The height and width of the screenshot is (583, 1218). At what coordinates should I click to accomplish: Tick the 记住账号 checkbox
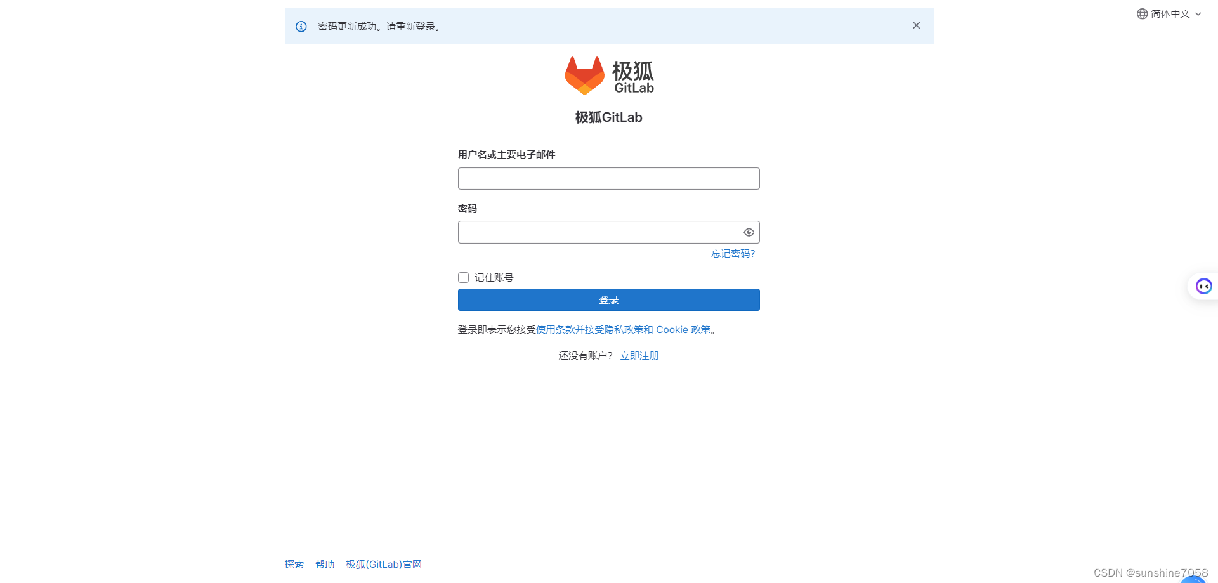(464, 277)
